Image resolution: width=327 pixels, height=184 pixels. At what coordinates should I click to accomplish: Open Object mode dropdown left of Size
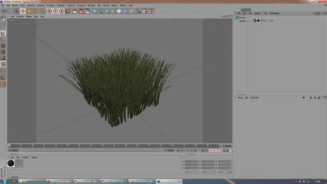191,172
